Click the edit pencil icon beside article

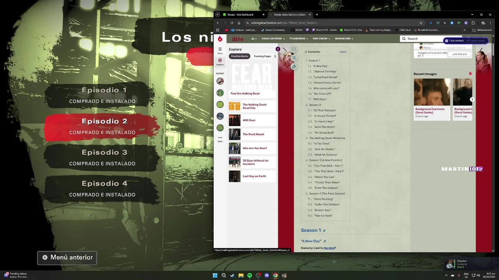pos(294,66)
